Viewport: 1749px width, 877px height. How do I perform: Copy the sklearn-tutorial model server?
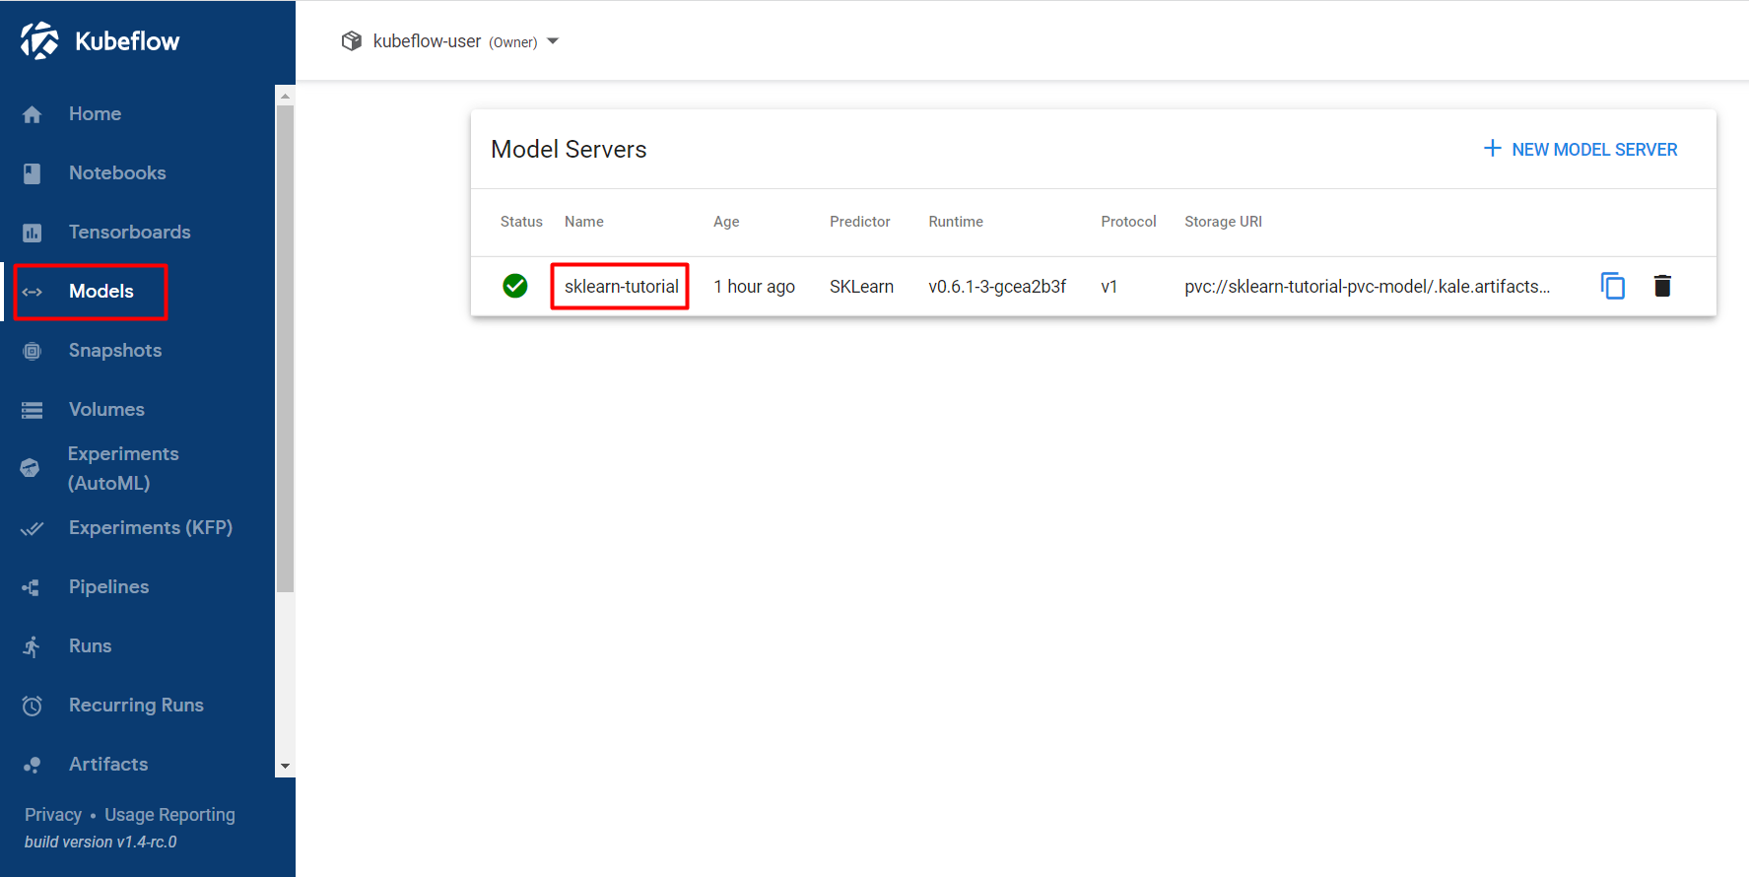[x=1613, y=286]
